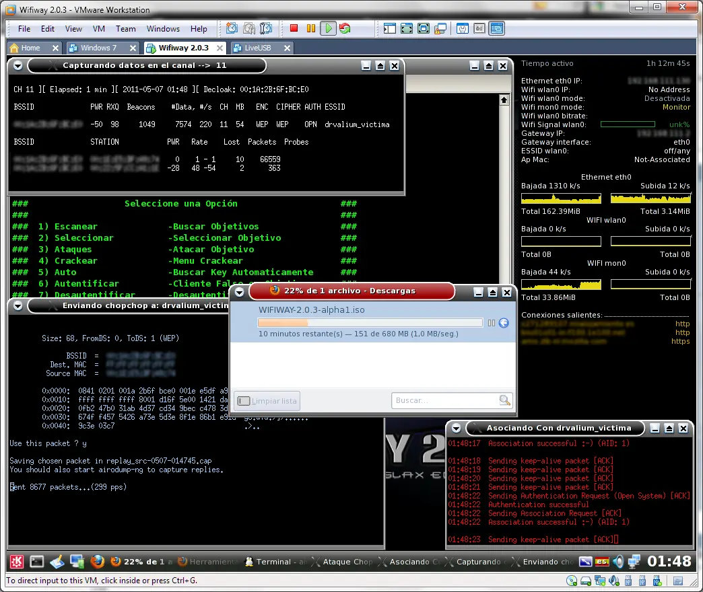Open the Snapshot Manager wrench-clock icon
703x592 pixels.
[x=266, y=28]
